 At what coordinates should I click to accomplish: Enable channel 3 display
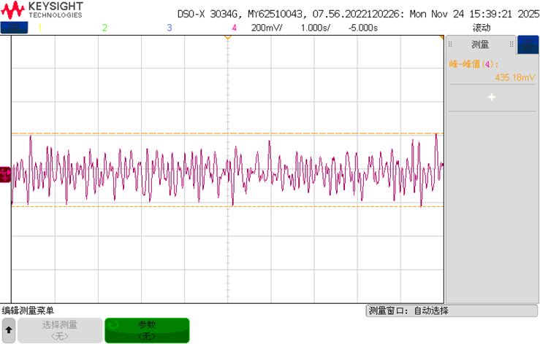click(170, 28)
